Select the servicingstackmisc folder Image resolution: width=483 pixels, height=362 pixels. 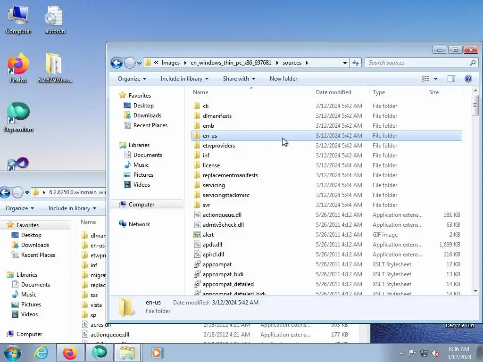(x=326, y=195)
